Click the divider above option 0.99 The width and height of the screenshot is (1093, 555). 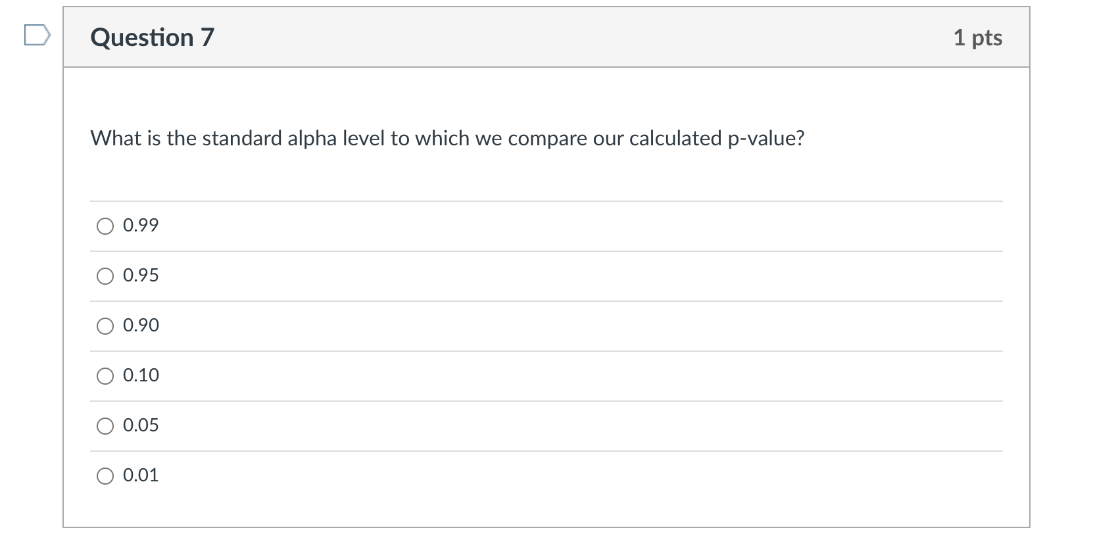[x=546, y=201]
